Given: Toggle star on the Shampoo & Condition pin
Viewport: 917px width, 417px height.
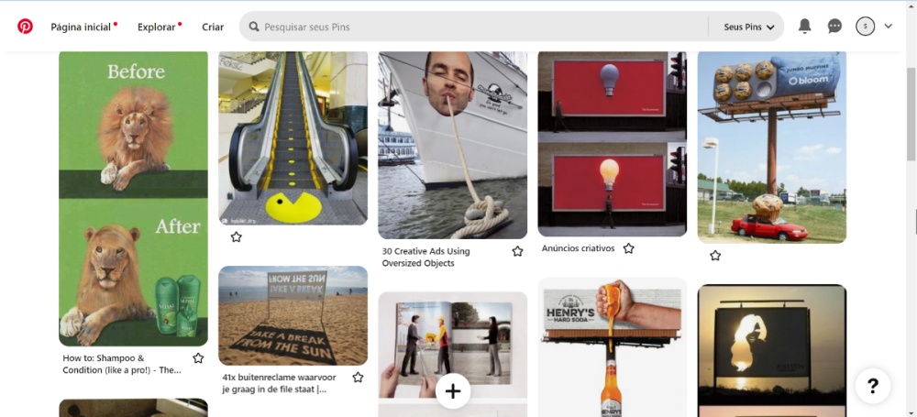Looking at the screenshot, I should click(x=198, y=358).
